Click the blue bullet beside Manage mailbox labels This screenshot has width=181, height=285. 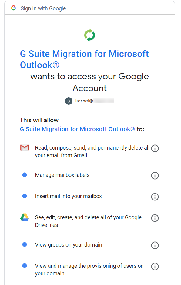click(x=25, y=175)
